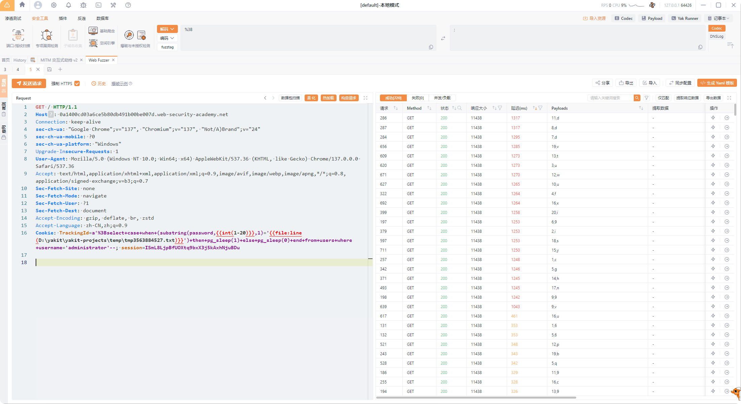This screenshot has height=404, width=741.
Task: Toggle the 仅匹配 filter button
Action: (x=663, y=98)
